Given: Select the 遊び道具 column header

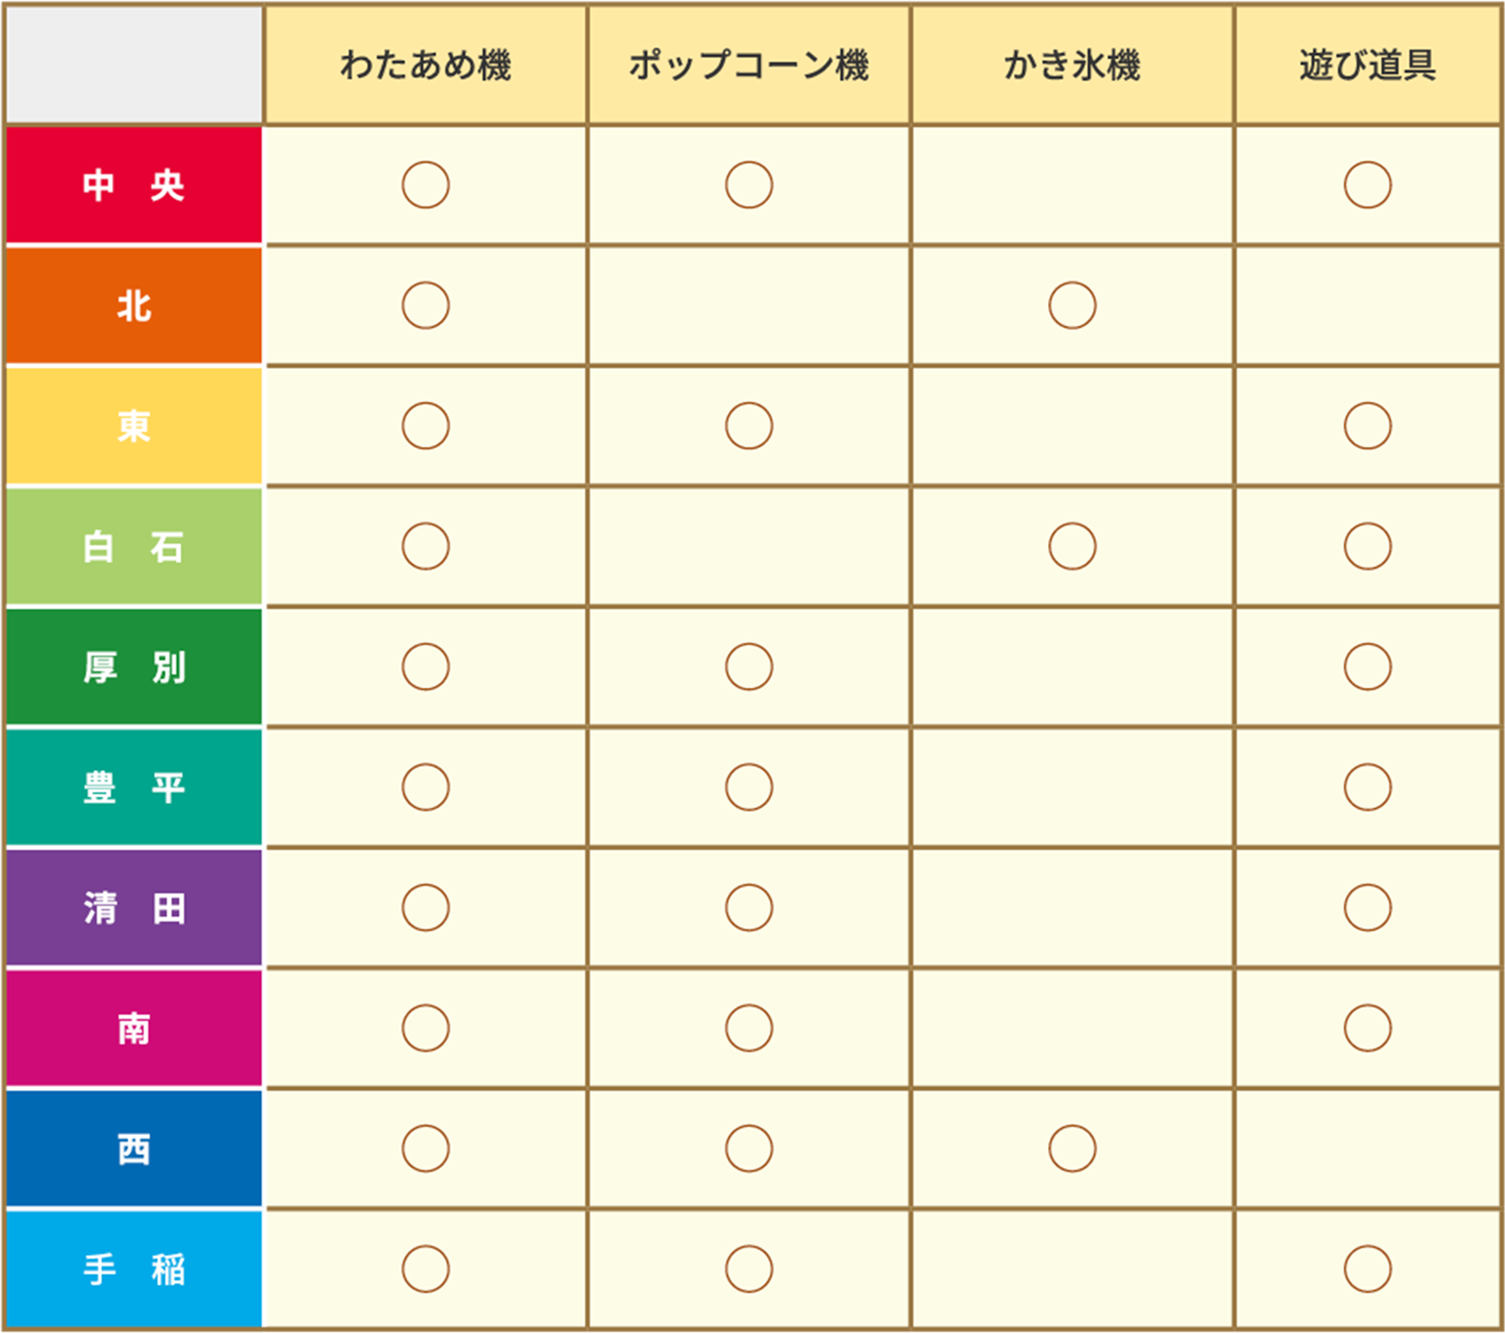Looking at the screenshot, I should tap(1367, 65).
